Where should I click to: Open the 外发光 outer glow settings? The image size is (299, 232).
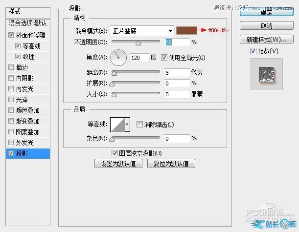[24, 143]
